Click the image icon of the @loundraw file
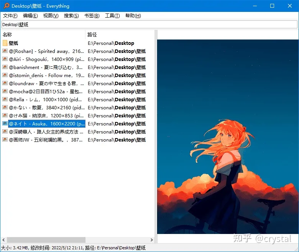Image resolution: width=299 pixels, height=252 pixels. click(x=5, y=83)
